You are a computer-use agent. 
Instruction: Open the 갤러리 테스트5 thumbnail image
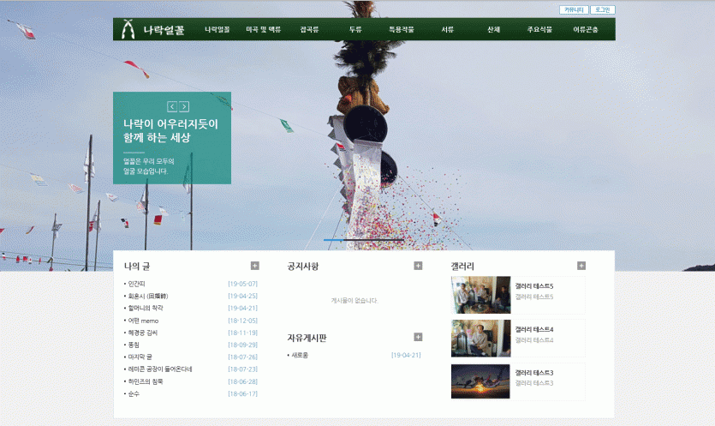(480, 294)
